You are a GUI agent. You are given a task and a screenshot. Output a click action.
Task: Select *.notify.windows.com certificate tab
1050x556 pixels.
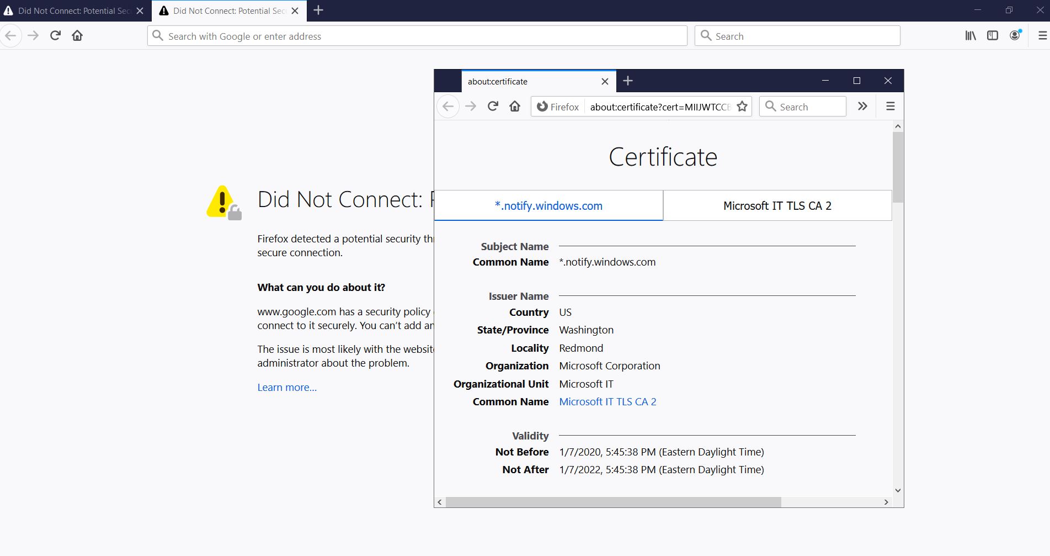point(548,206)
